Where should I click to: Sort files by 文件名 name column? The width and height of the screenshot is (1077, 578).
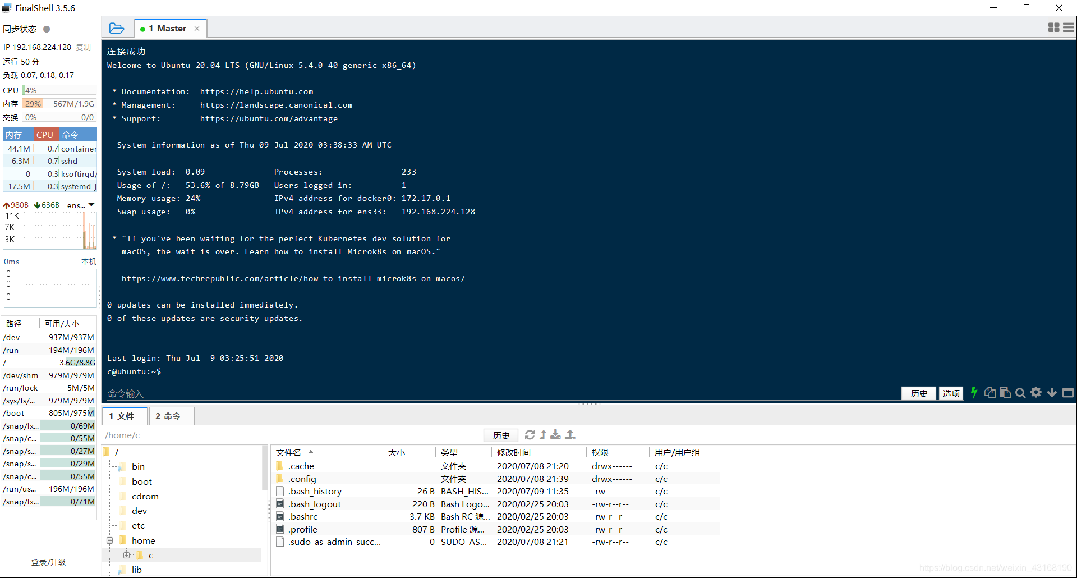point(328,452)
